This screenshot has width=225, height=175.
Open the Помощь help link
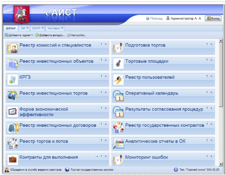pyautogui.click(x=154, y=18)
